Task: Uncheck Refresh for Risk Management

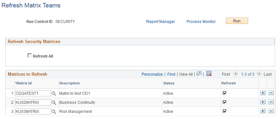Action: point(225,111)
